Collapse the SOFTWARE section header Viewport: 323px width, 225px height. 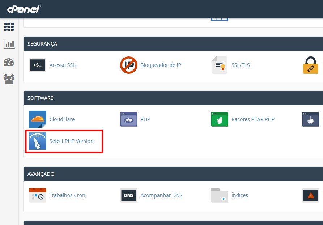pyautogui.click(x=173, y=98)
